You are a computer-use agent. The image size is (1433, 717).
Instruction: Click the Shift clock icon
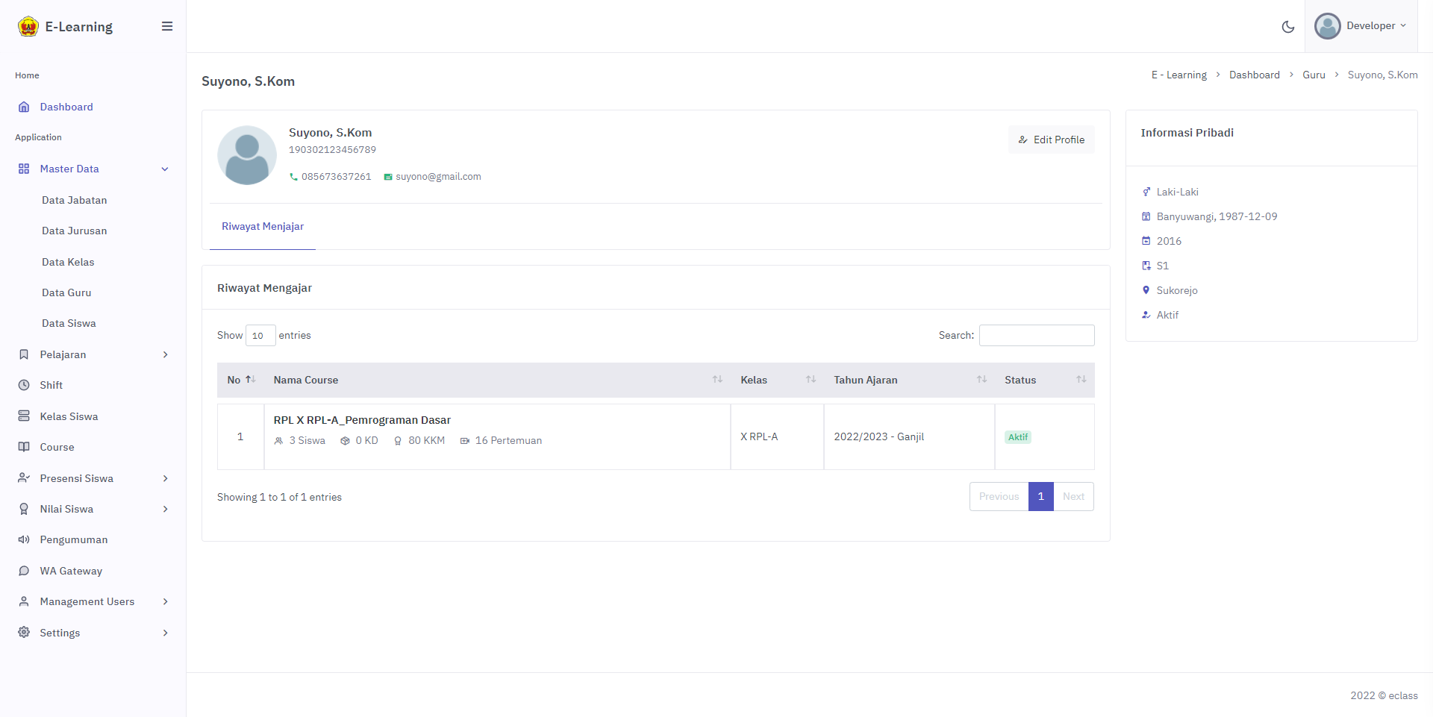pos(24,385)
